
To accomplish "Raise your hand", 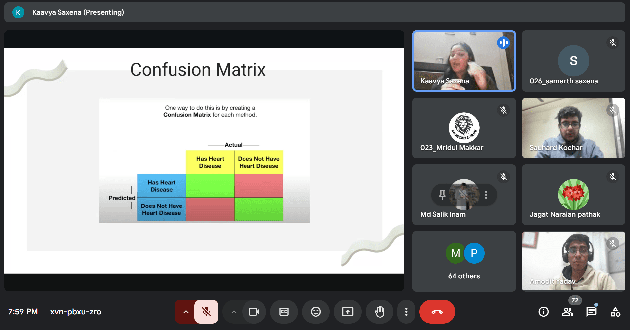I will click(380, 312).
